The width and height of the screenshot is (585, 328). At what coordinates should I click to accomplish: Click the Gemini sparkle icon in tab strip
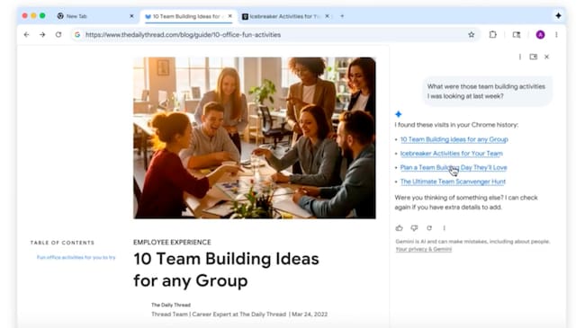point(558,15)
